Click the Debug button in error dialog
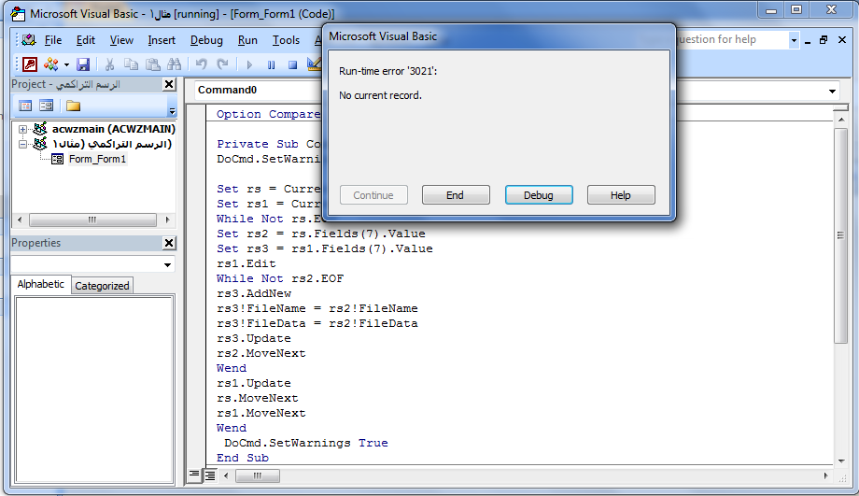 539,195
